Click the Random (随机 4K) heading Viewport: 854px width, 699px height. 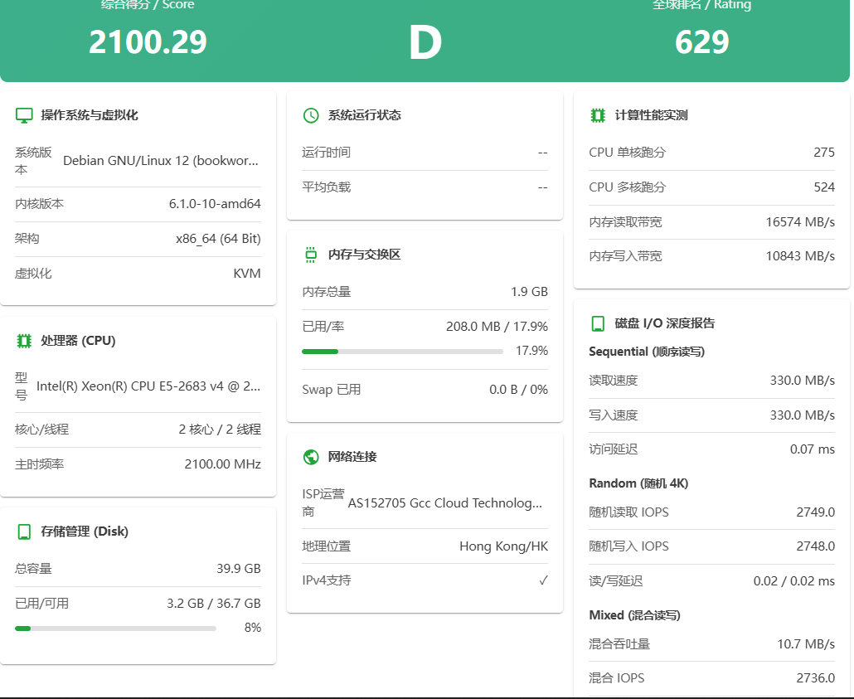[638, 483]
